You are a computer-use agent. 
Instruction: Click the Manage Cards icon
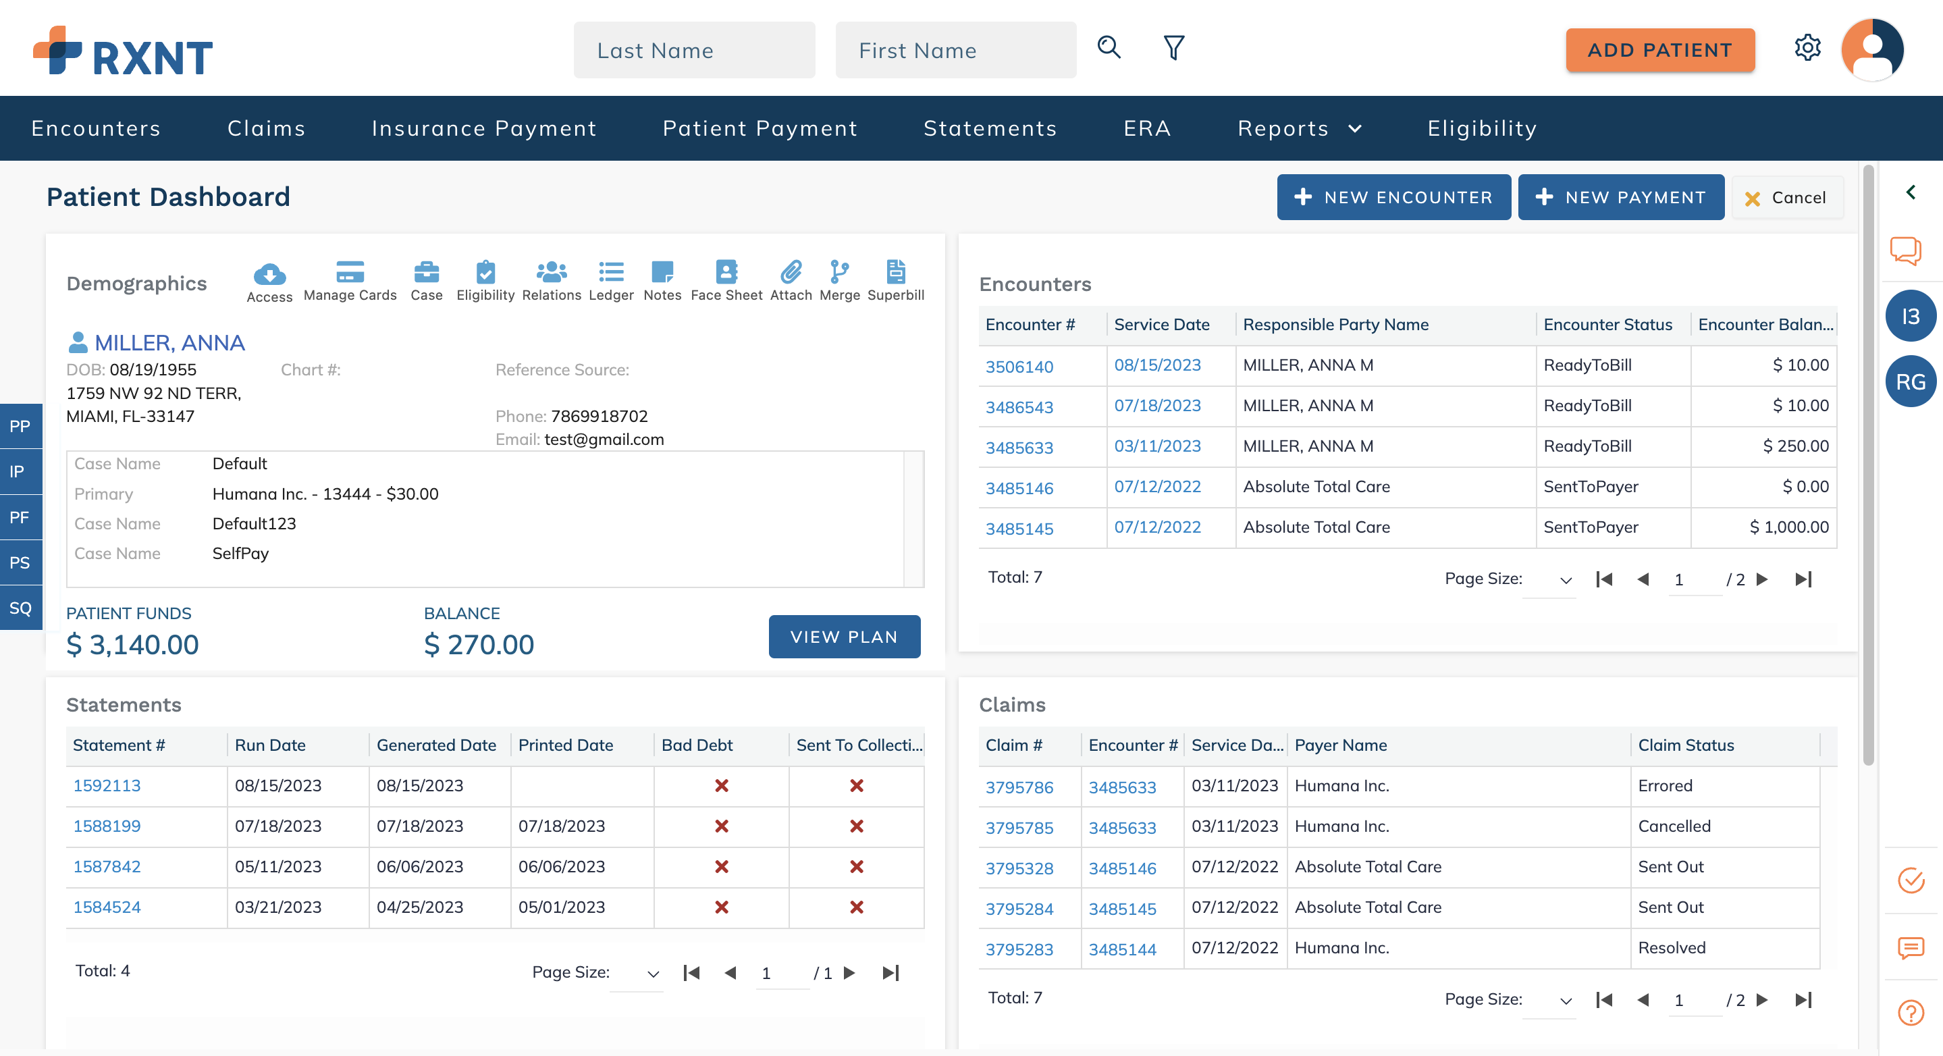tap(349, 273)
